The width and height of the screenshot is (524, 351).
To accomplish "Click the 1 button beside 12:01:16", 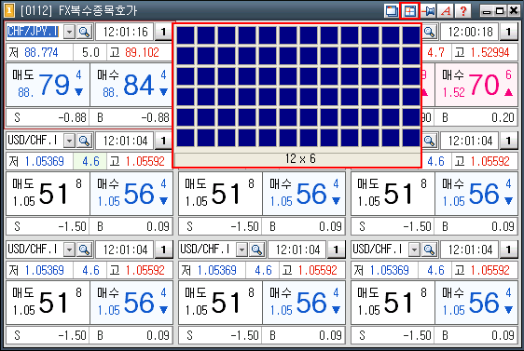I will pyautogui.click(x=163, y=32).
